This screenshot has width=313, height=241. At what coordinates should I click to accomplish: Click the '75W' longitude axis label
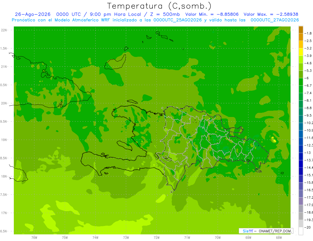pos(65,237)
